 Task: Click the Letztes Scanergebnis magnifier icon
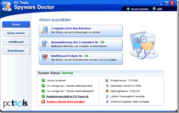[x=107, y=96]
